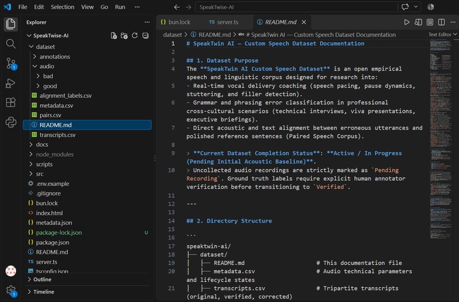Screen dimensions: 459x302
Task: Collapse the dataset folder
Action: point(31,47)
